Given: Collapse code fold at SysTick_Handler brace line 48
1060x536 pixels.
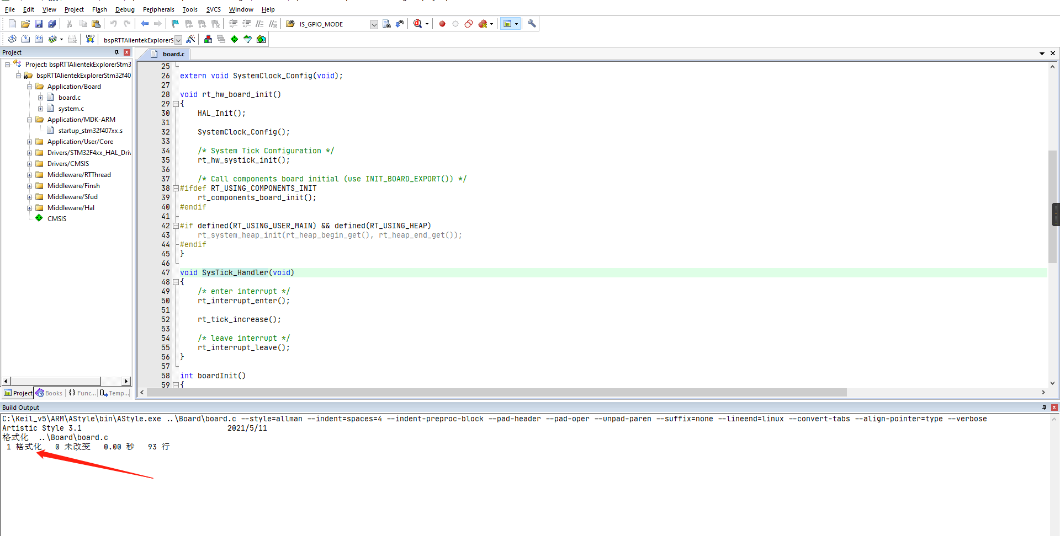Looking at the screenshot, I should (x=176, y=282).
